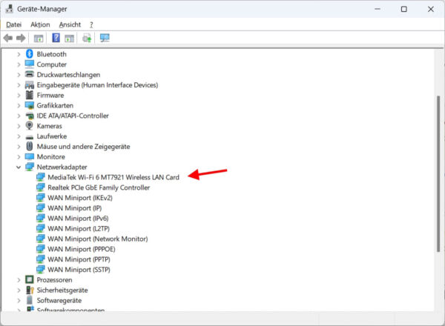Click the blue Help question mark icon
This screenshot has width=445, height=326.
coord(56,38)
